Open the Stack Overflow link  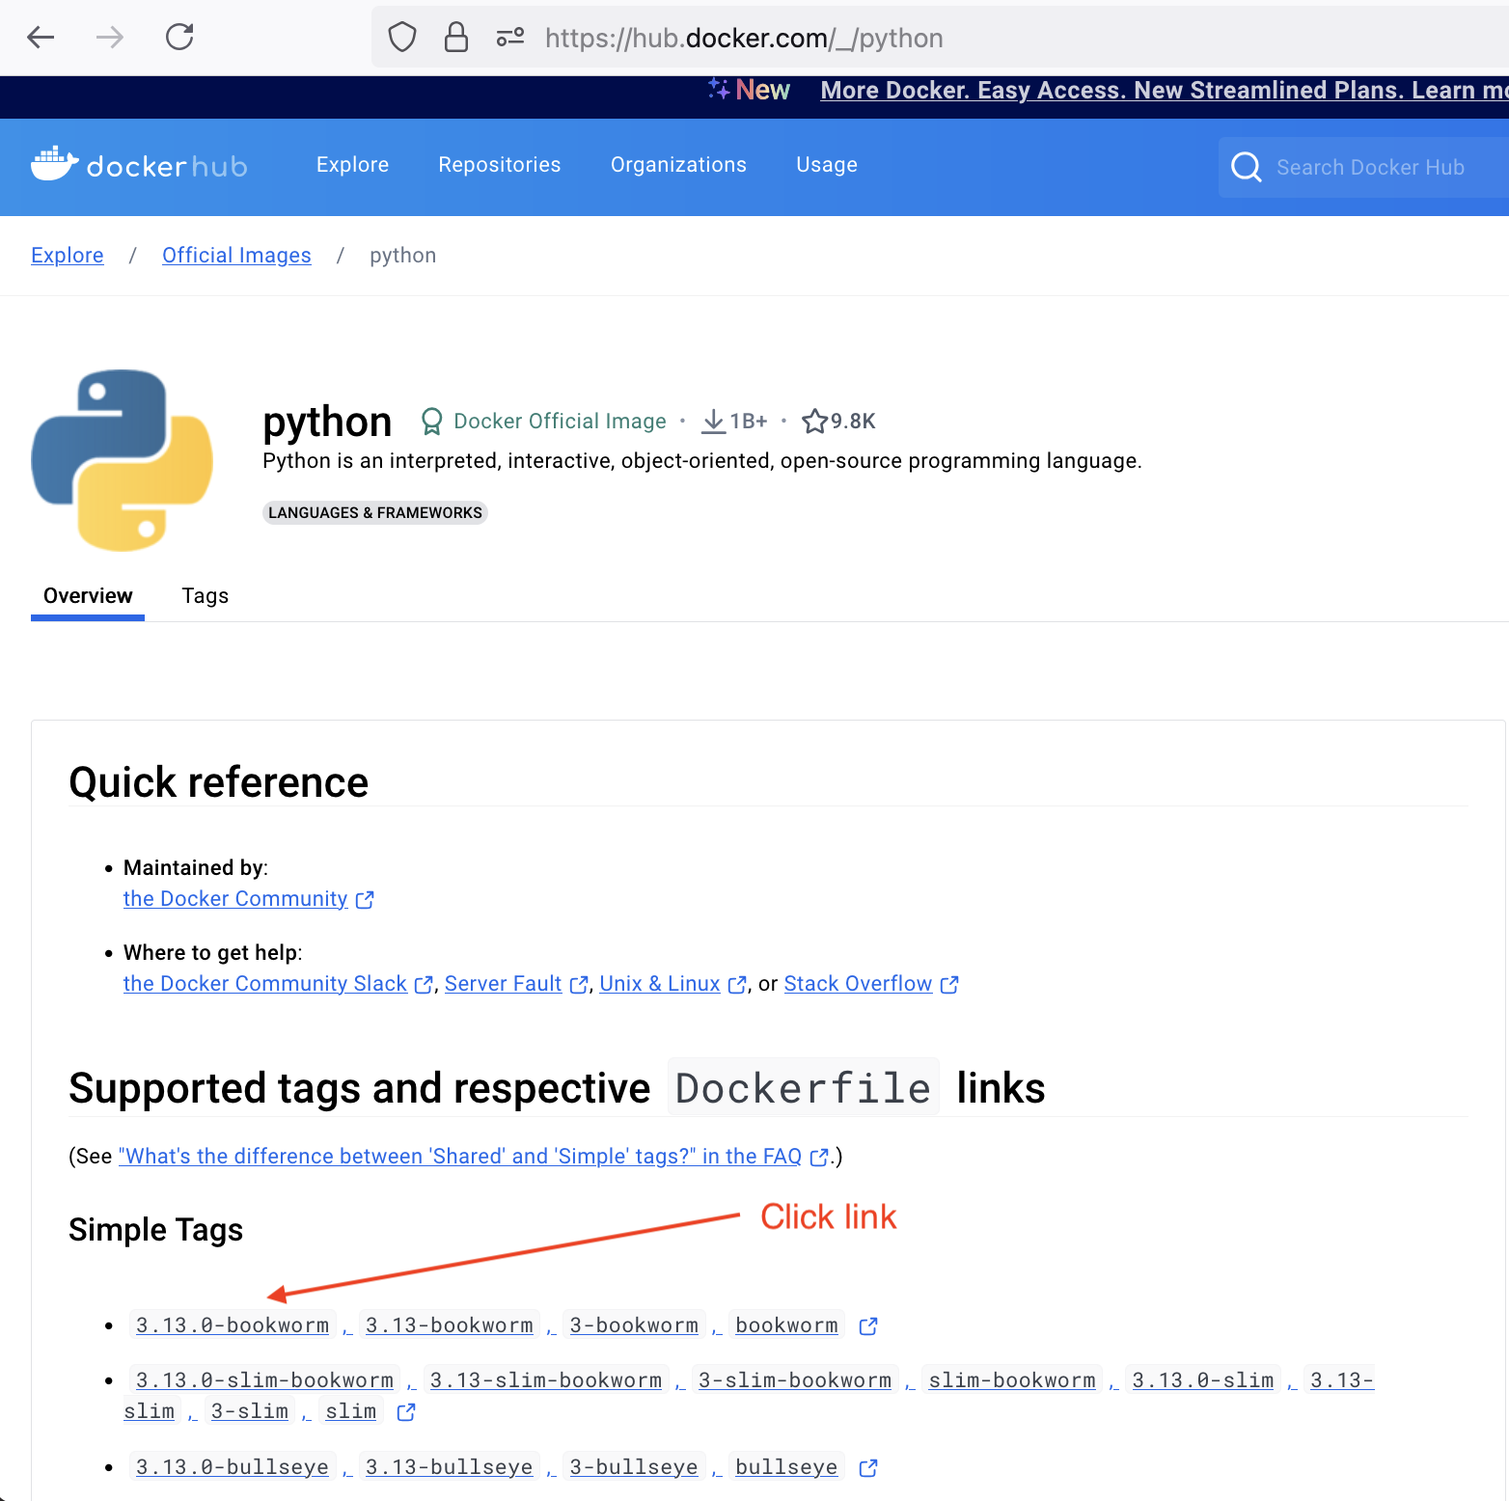click(x=858, y=984)
